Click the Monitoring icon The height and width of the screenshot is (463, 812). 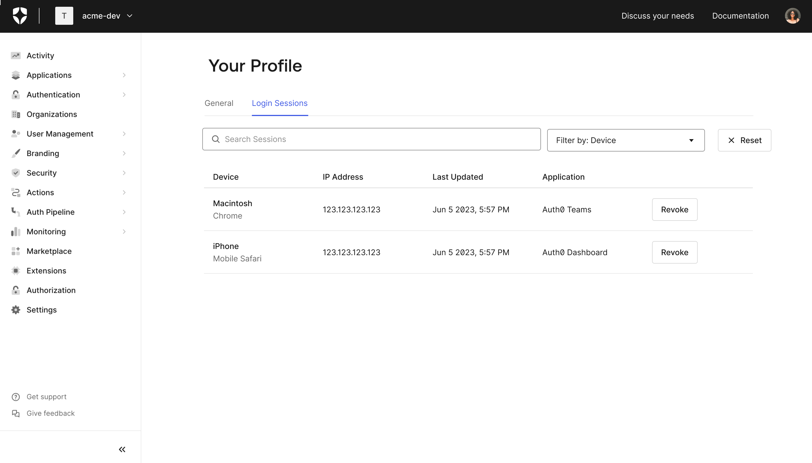tap(15, 231)
